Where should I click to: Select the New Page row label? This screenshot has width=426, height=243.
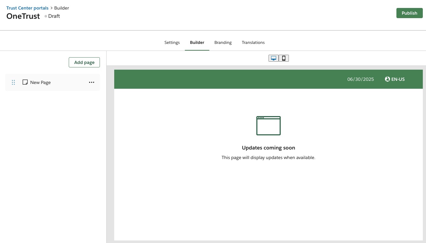click(40, 82)
